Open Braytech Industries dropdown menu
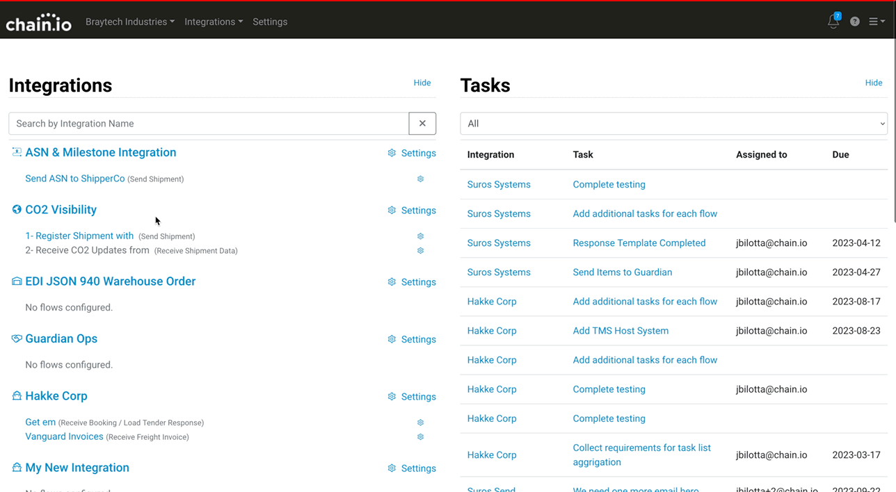The width and height of the screenshot is (896, 492). (x=130, y=22)
